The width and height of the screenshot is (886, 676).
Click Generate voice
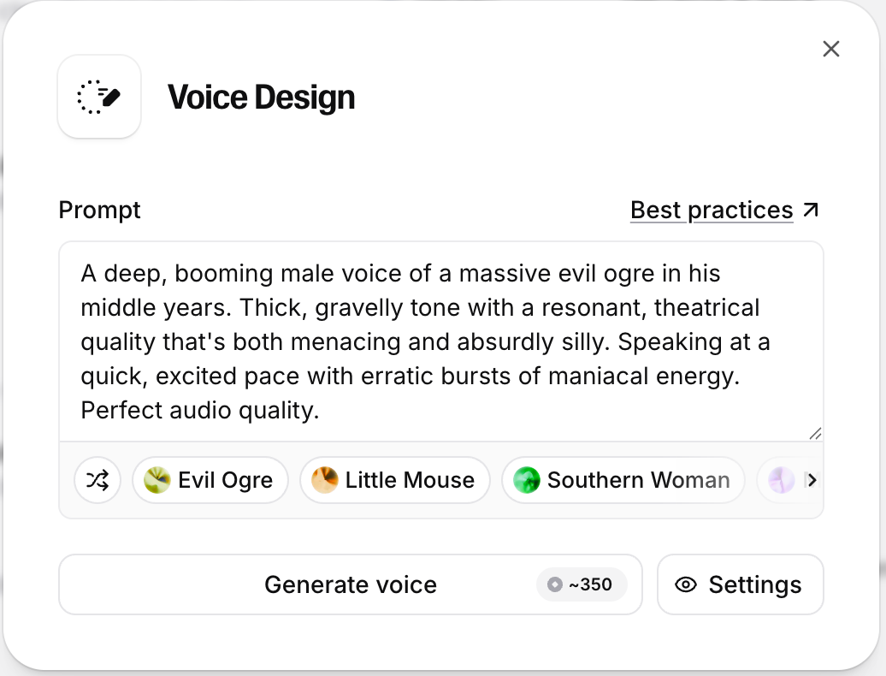point(351,584)
